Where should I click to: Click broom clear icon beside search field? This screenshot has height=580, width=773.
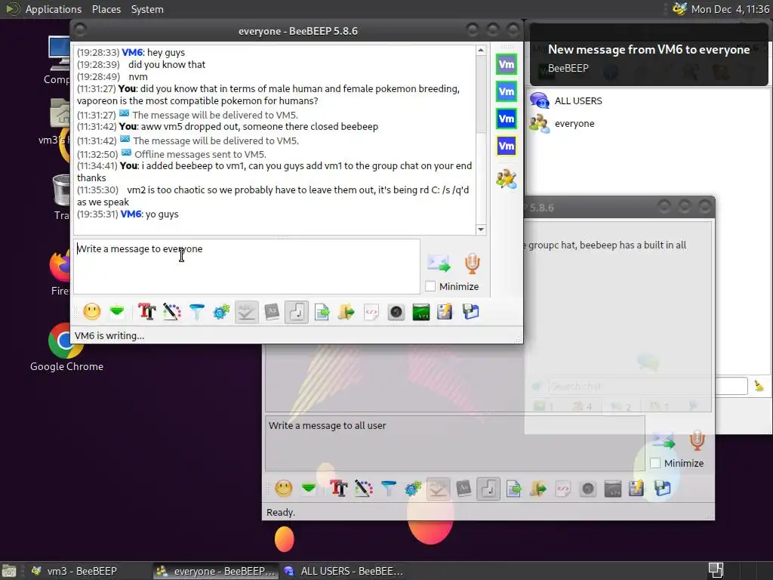pyautogui.click(x=759, y=386)
